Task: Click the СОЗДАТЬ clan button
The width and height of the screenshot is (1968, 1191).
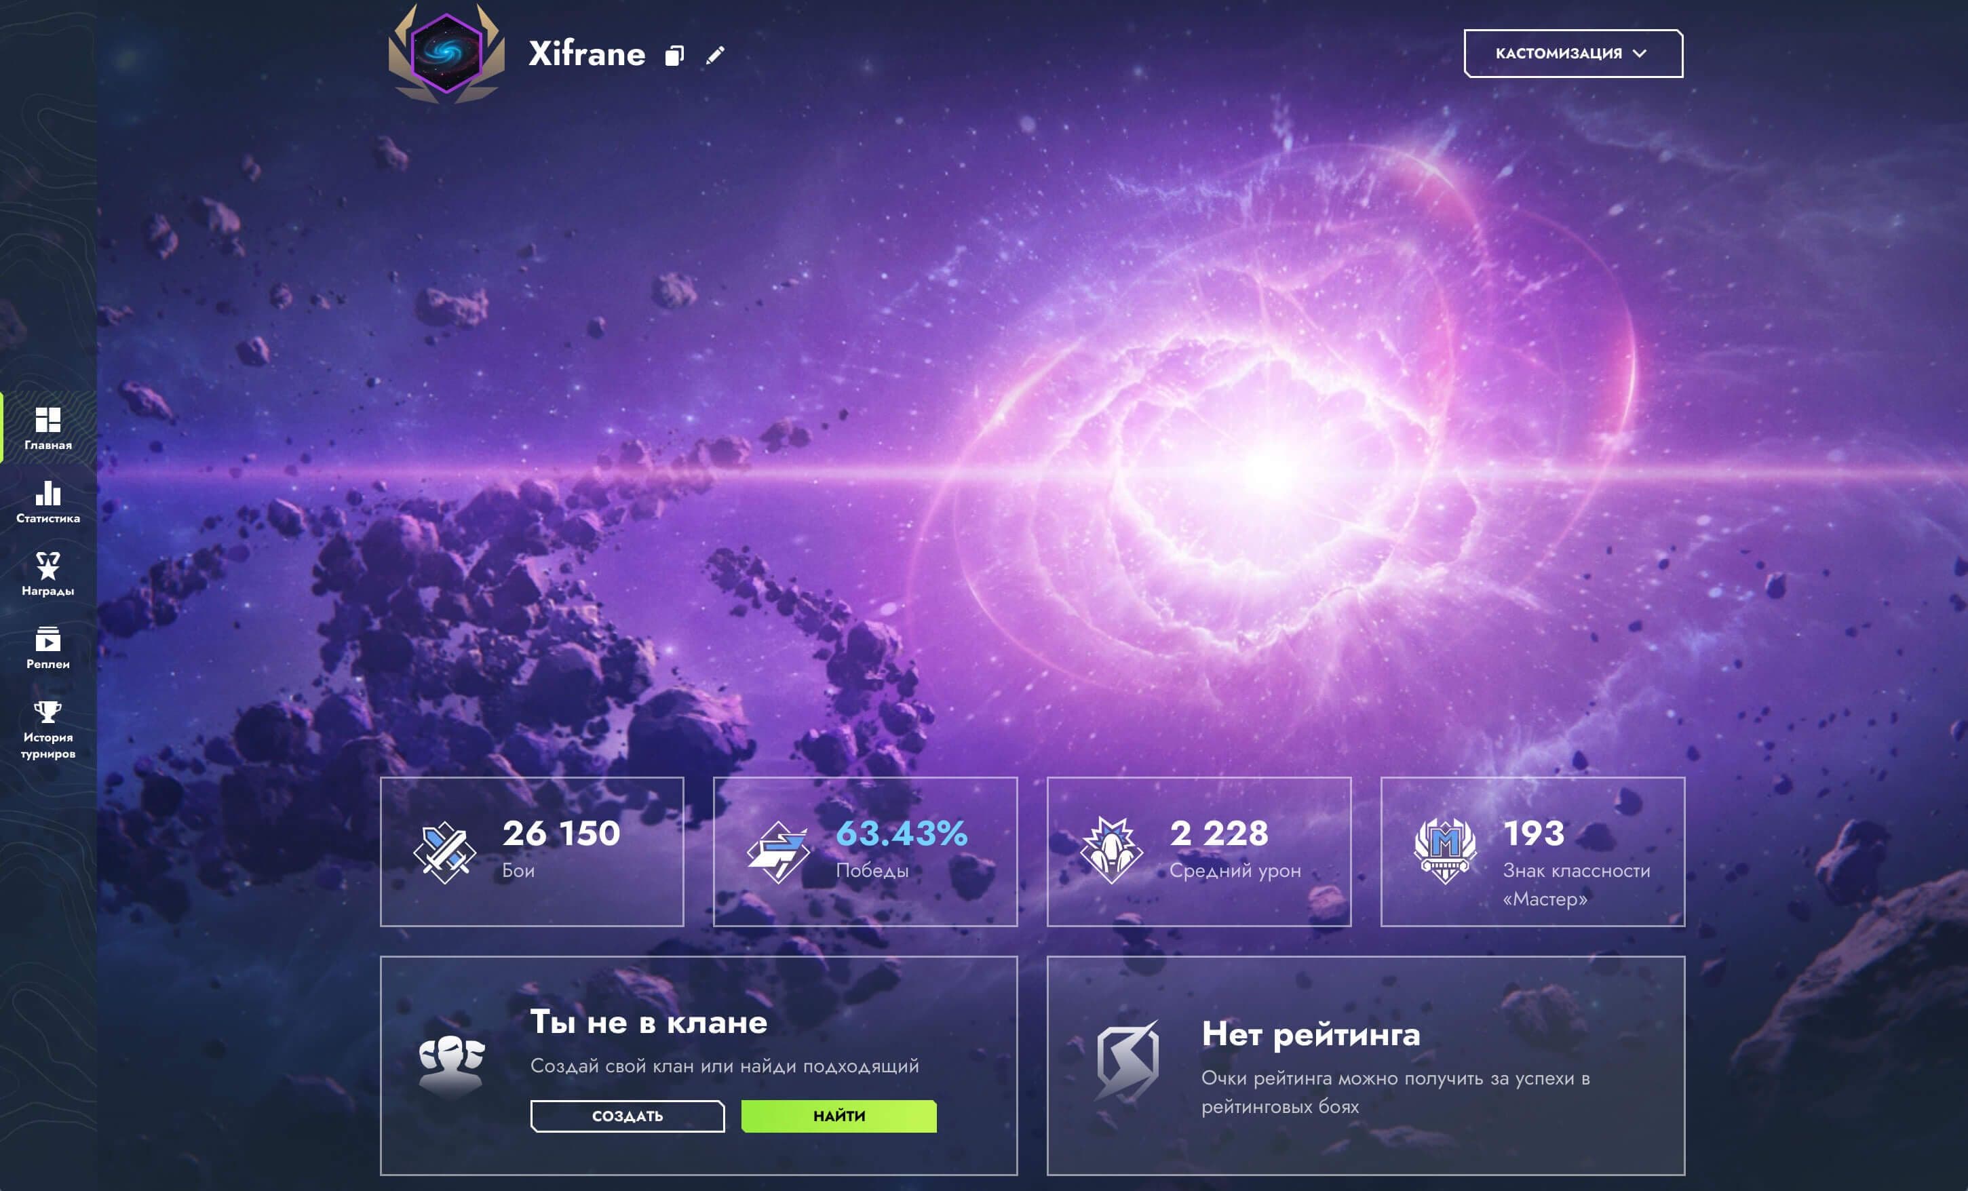Action: [x=628, y=1116]
